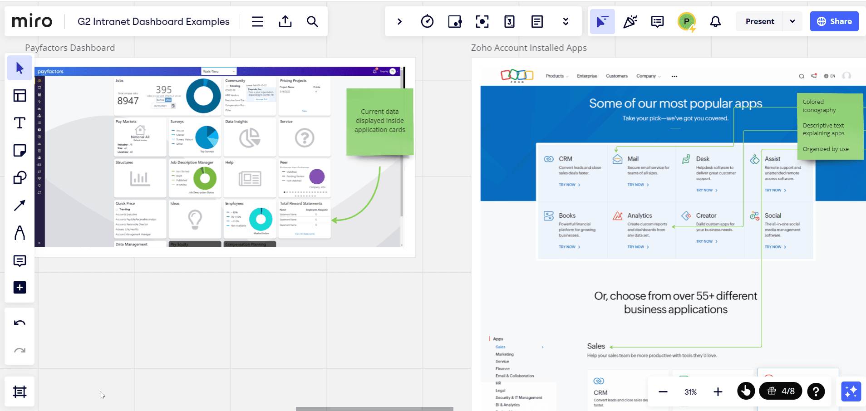
Task: Click the 31% zoom level
Action: (690, 392)
